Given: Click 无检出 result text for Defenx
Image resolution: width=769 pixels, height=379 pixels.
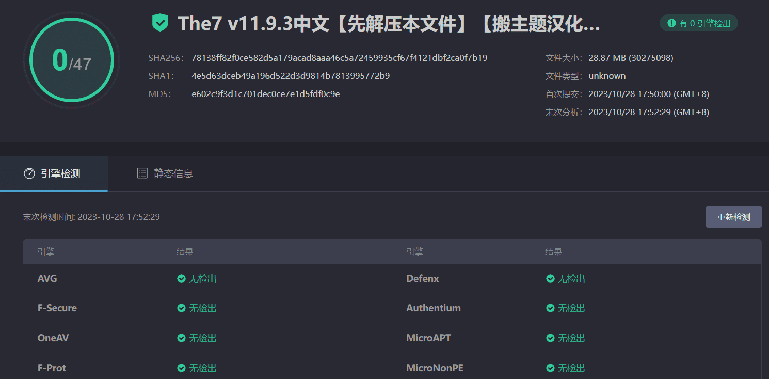Looking at the screenshot, I should point(572,279).
